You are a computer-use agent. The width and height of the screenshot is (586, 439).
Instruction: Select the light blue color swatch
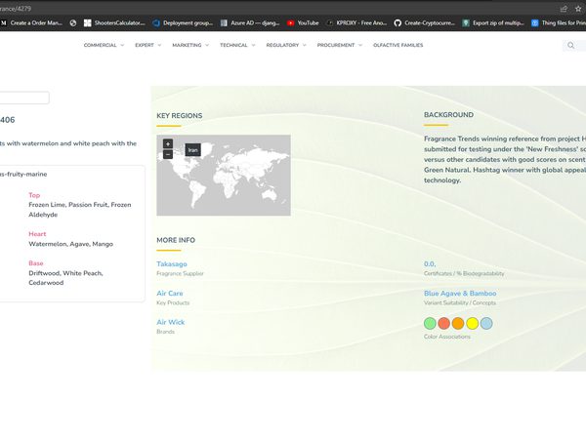pyautogui.click(x=486, y=323)
